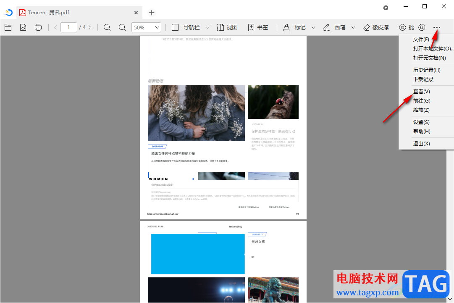
Task: Open the 视图 view options
Action: [227, 27]
